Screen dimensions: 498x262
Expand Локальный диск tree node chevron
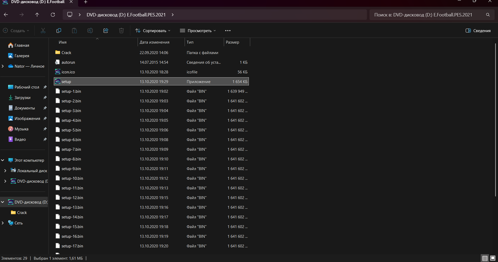[5, 171]
